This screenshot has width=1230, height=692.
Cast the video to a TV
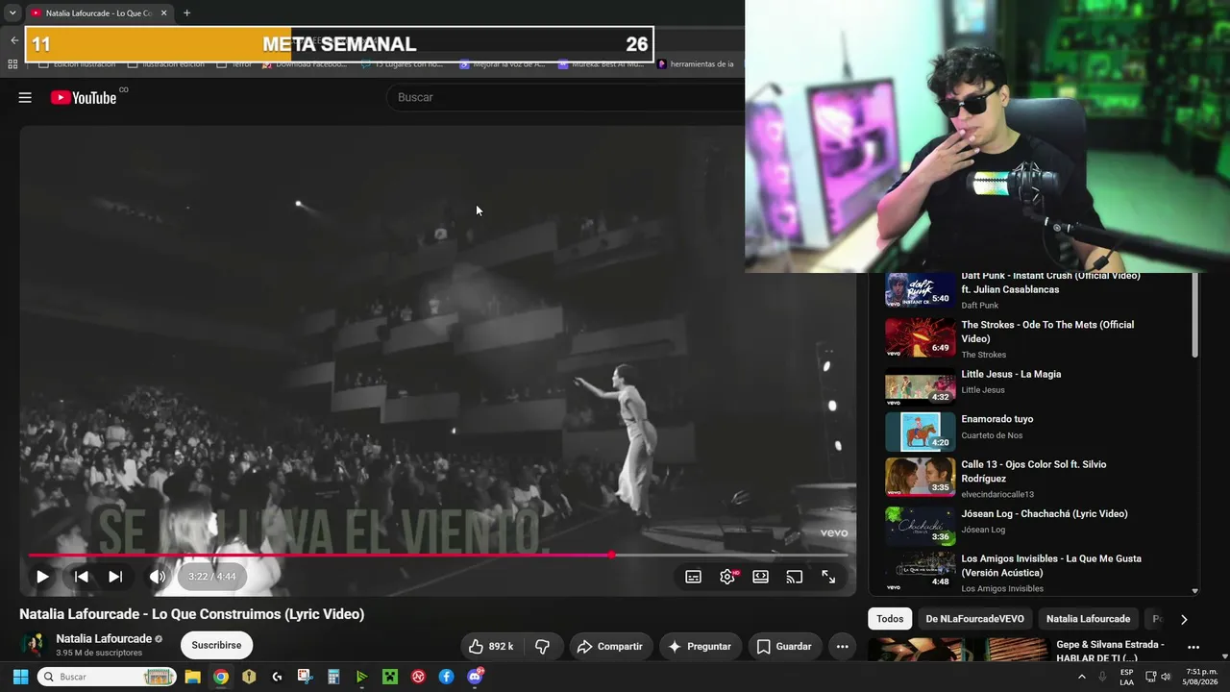[x=794, y=577]
